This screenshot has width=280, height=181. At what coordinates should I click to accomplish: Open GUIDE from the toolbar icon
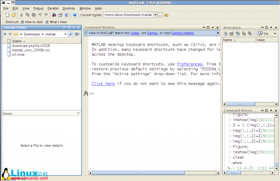(60, 15)
